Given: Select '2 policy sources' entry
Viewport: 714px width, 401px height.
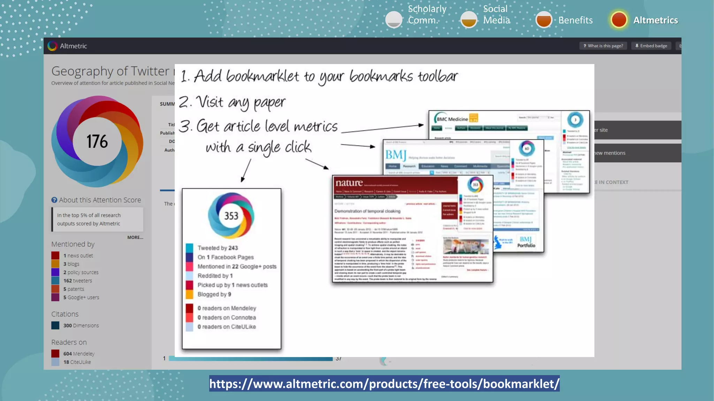Looking at the screenshot, I should (x=81, y=272).
